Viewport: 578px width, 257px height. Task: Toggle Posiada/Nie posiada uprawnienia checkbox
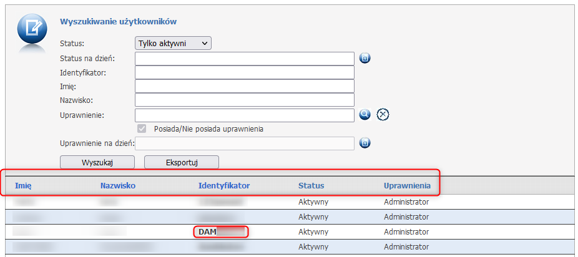coord(142,129)
